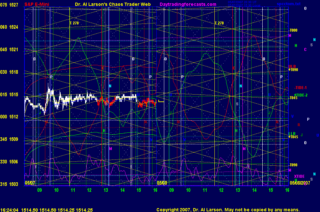Select the -T000 level label
Viewport: 320px width, 212px height.
click(293, 30)
